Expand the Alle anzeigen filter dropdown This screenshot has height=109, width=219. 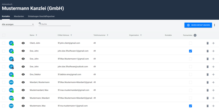(x=18, y=24)
